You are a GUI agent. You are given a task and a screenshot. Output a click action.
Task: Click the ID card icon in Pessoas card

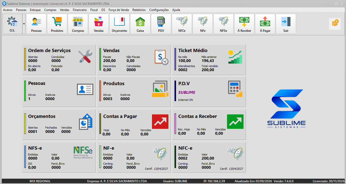[85, 89]
